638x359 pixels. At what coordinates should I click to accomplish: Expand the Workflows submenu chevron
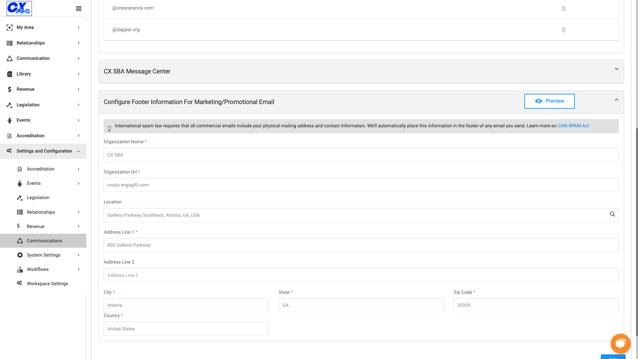78,269
